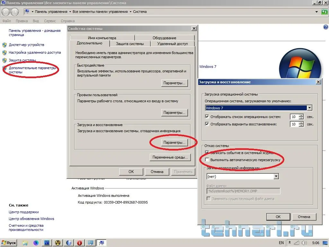Image resolution: width=329 pixels, height=247 pixels.
Task: Open the control panel window taskbar icon
Action: pos(90,243)
